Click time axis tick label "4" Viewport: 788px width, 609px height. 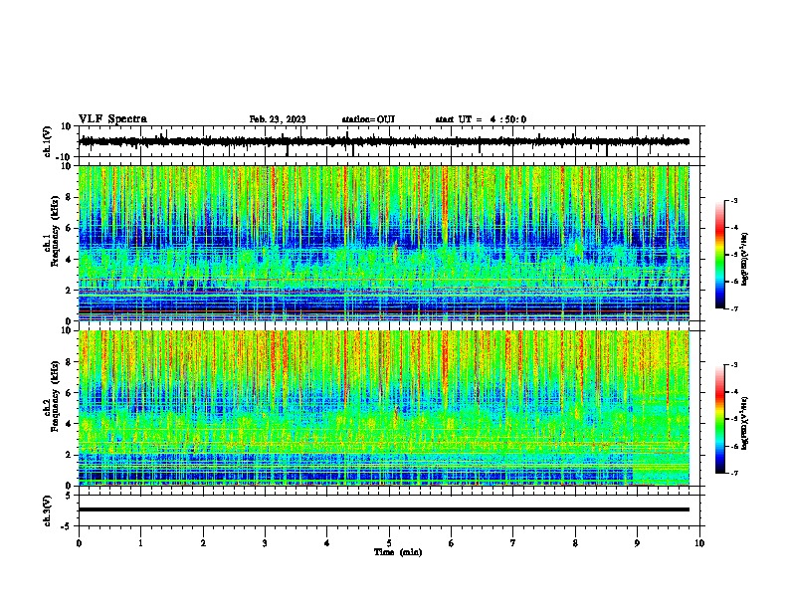(x=327, y=543)
